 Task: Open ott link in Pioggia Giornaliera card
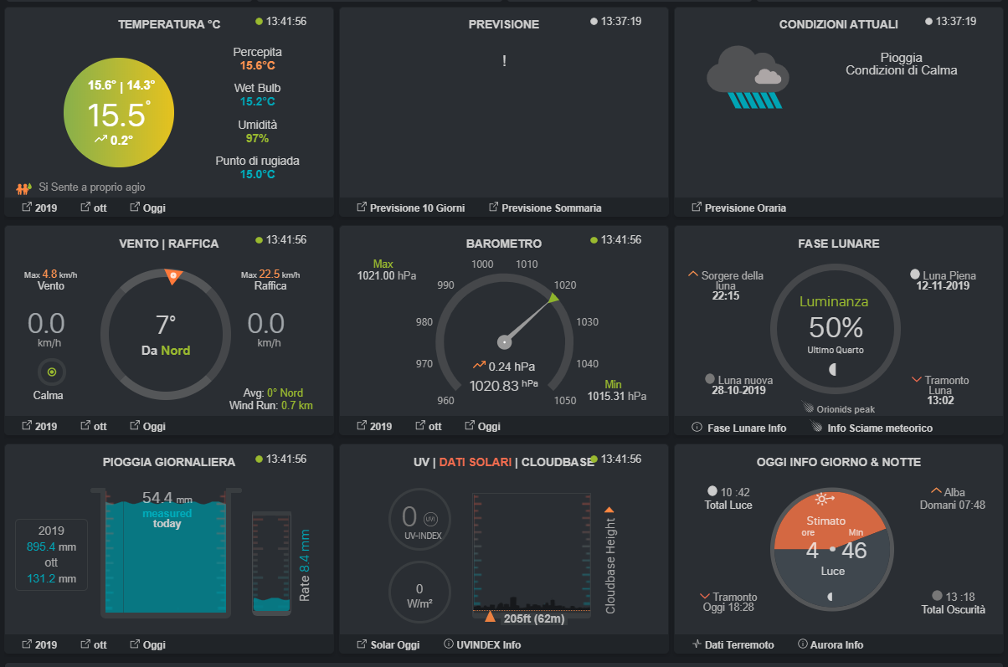94,644
